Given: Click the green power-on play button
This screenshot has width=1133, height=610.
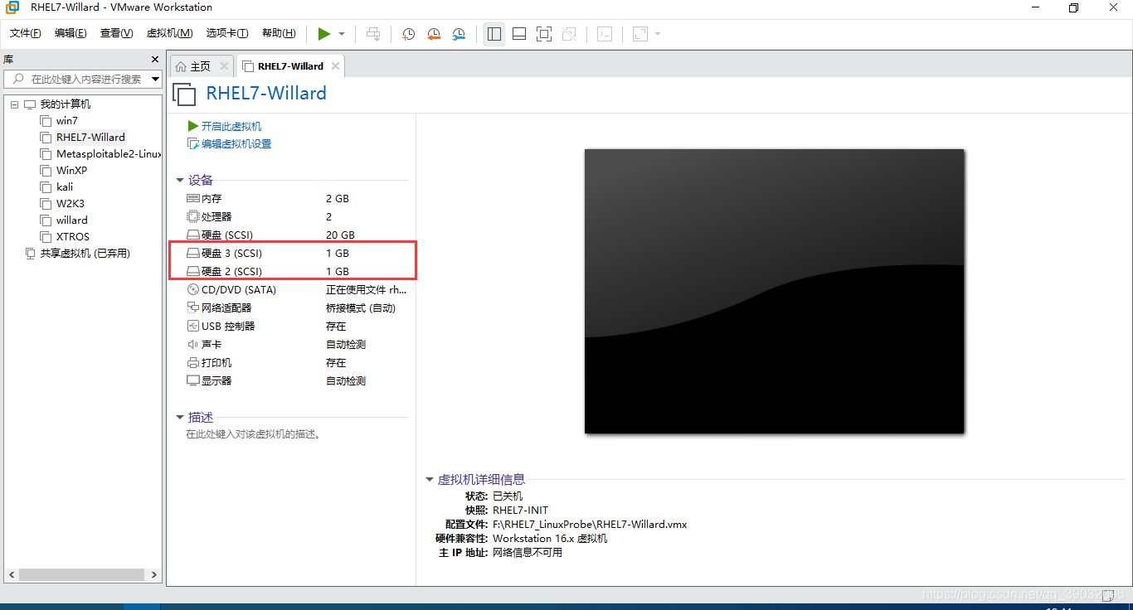Looking at the screenshot, I should (323, 34).
